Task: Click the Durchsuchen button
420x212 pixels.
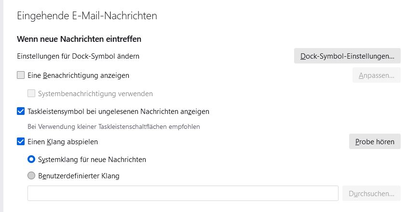Action: click(371, 194)
